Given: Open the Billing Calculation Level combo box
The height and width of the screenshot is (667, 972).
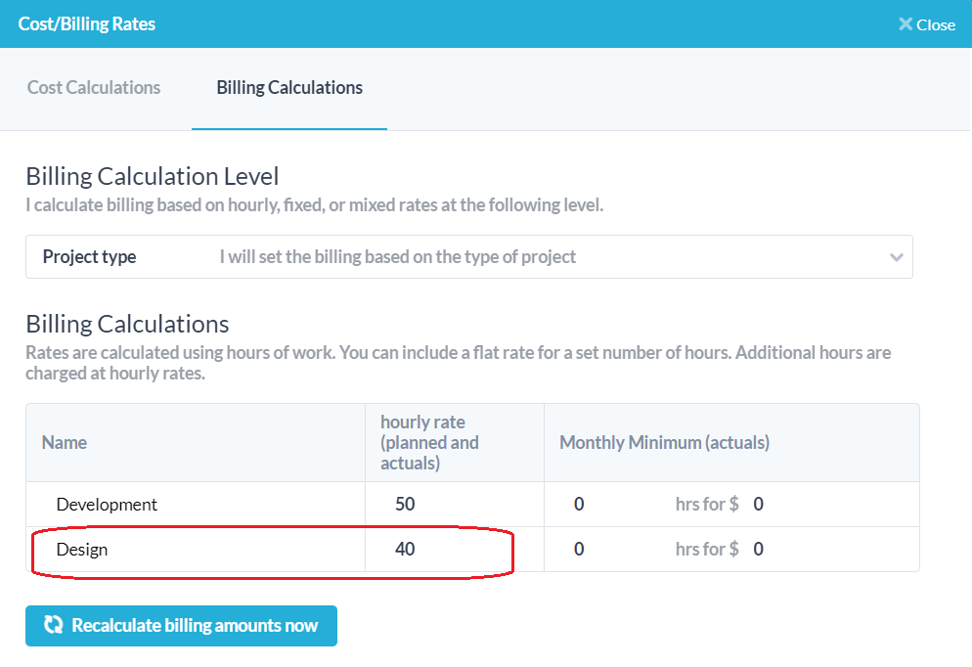Looking at the screenshot, I should (468, 257).
